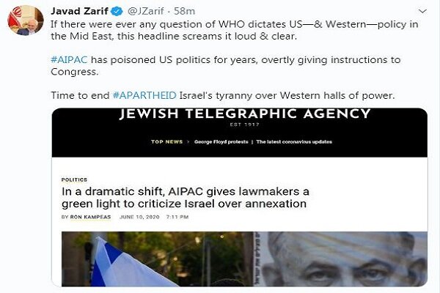Image resolution: width=440 pixels, height=293 pixels.
Task: Open the Javad Zarif display name
Action: click(79, 11)
